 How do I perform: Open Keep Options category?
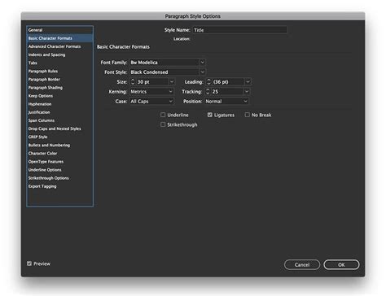59,96
